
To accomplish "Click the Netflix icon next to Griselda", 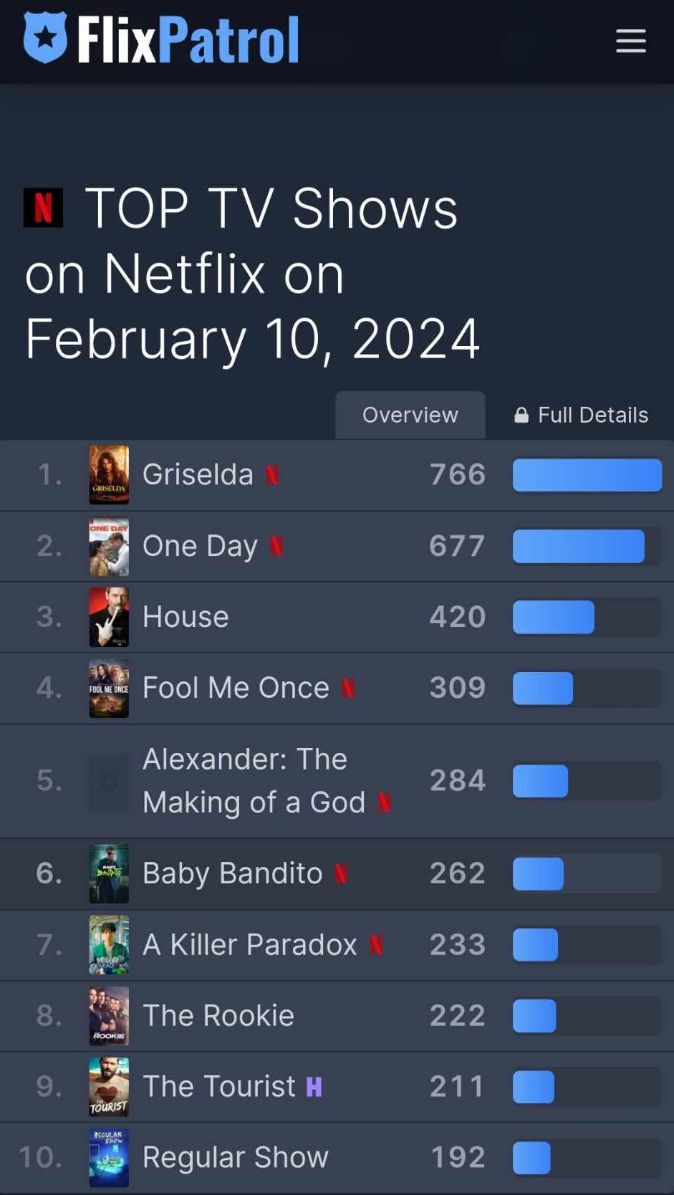I will [272, 475].
